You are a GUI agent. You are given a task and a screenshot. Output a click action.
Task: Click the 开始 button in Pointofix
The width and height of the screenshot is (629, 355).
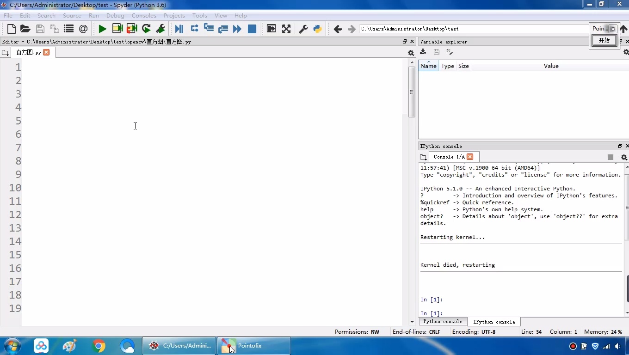pyautogui.click(x=604, y=41)
